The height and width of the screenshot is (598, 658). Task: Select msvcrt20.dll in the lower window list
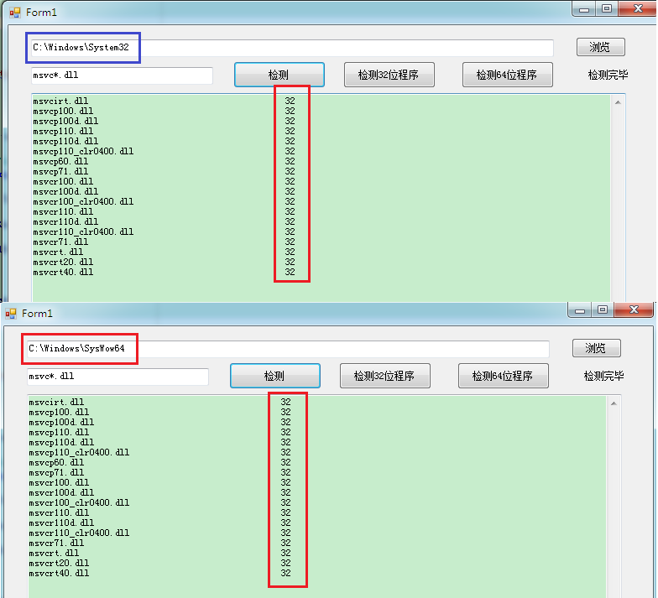[59, 564]
